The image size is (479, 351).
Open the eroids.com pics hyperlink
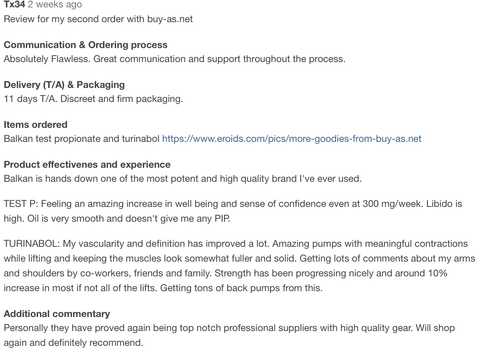[x=291, y=139]
